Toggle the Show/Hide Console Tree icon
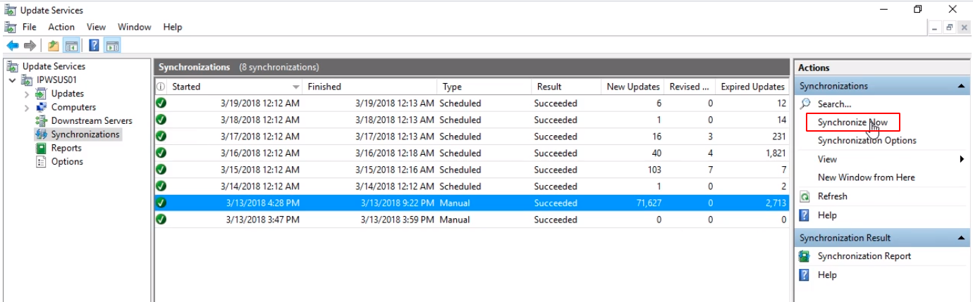Screen dimensions: 973x302 tap(71, 46)
